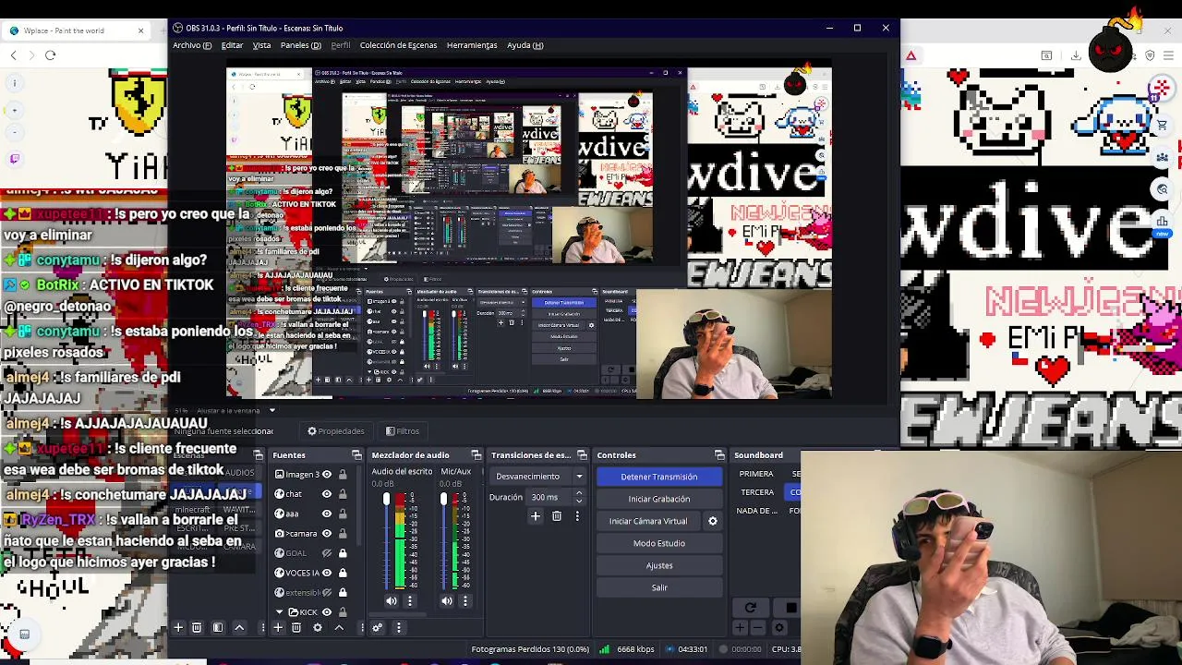Open Audio del escritorio channel options dots
1182x665 pixels.
410,601
